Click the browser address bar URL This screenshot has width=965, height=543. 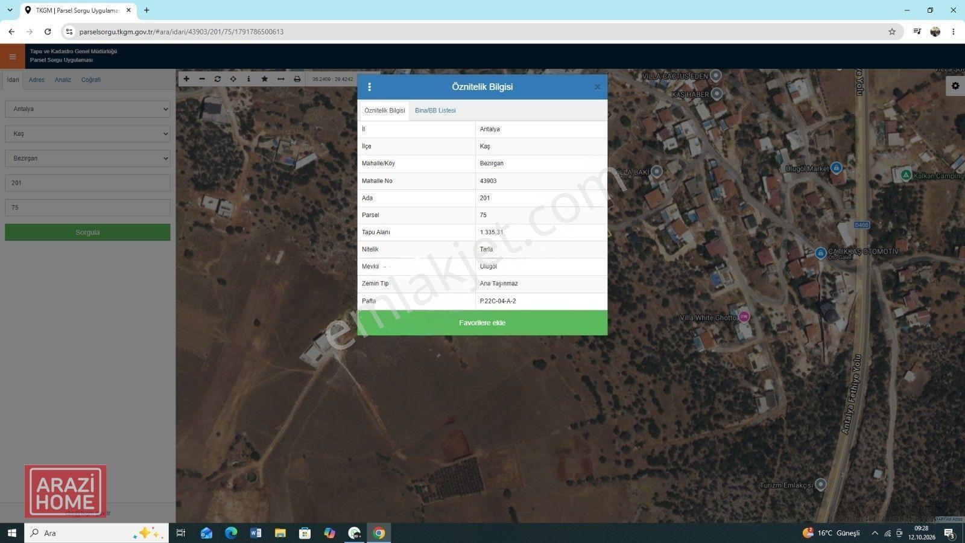pos(182,31)
